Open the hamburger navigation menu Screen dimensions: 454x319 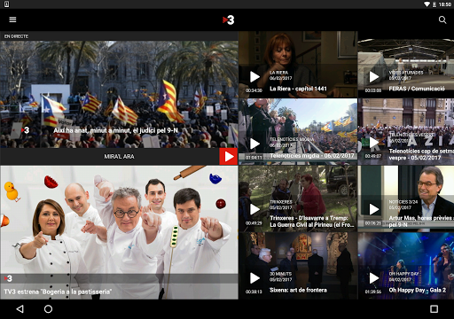pos(12,19)
